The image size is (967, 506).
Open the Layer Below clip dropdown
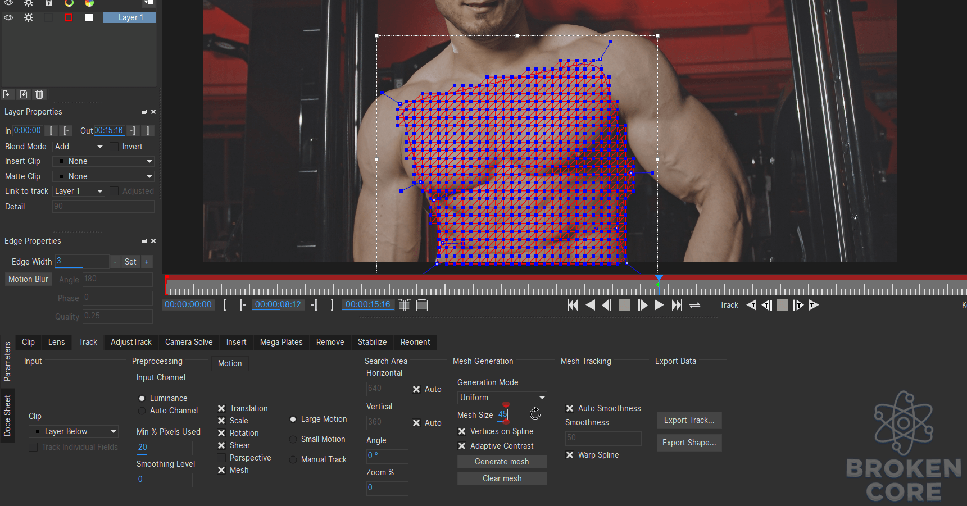73,431
